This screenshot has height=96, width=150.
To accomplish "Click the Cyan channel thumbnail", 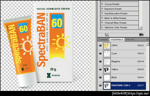I will tap(107, 54).
